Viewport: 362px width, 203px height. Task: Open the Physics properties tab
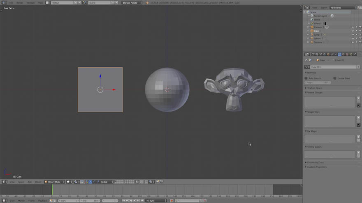[355, 54]
